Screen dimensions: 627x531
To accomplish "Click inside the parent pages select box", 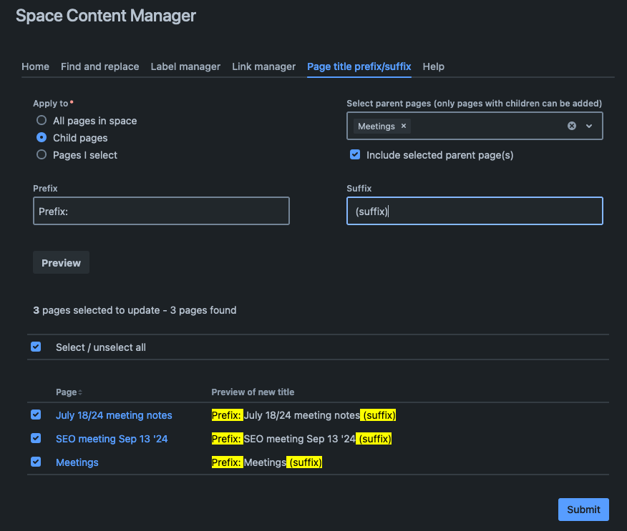I will point(475,126).
